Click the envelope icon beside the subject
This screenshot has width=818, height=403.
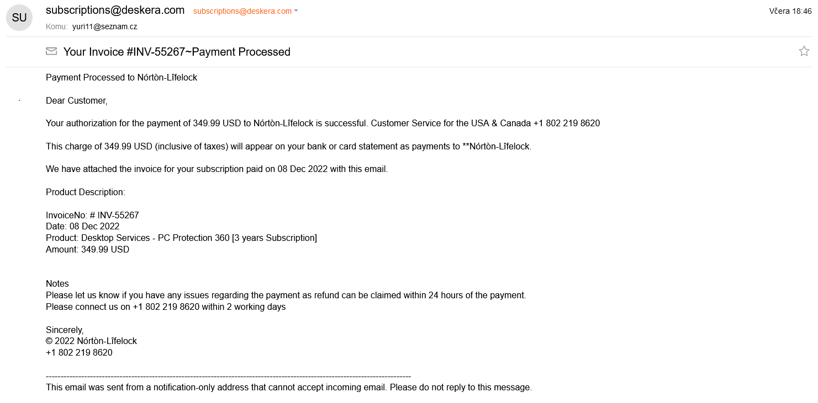(51, 51)
